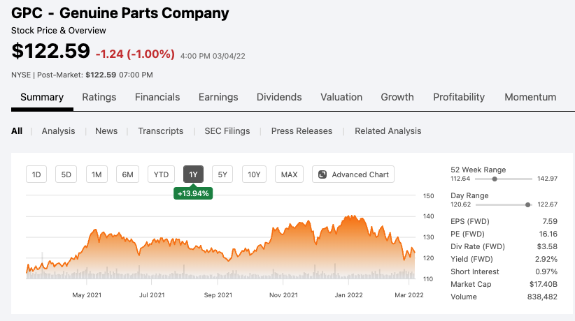Switch to the Summary tab
575x321 pixels.
click(x=42, y=97)
